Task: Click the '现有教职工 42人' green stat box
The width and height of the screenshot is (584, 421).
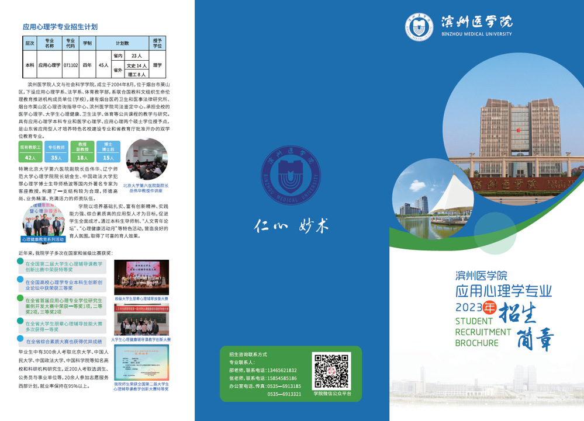Action: click(x=30, y=152)
